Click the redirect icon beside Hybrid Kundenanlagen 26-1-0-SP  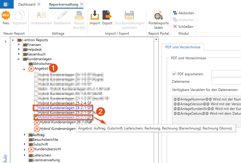tap(37, 123)
